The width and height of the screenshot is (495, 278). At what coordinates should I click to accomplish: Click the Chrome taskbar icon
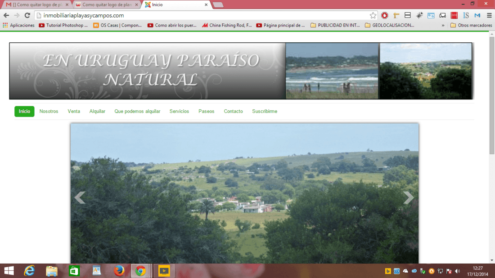tap(141, 271)
